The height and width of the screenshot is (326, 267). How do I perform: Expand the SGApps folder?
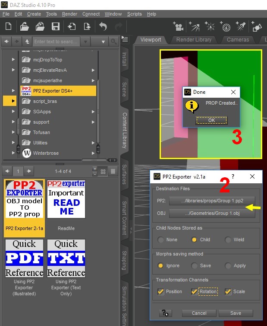point(13,112)
